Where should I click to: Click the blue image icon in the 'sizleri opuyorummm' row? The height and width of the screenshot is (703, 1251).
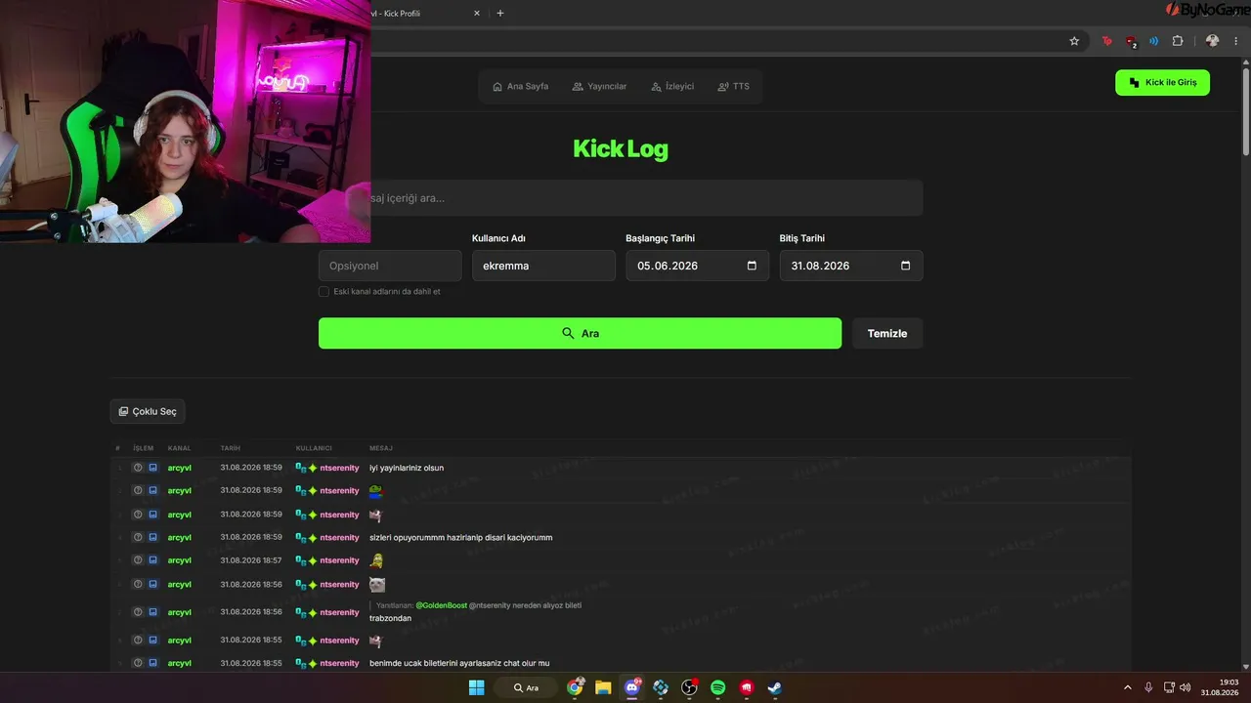point(152,537)
